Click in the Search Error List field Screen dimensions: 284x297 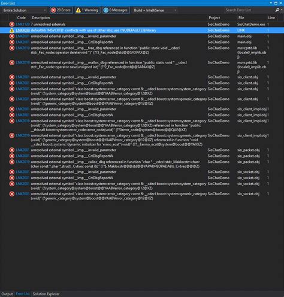249,10
